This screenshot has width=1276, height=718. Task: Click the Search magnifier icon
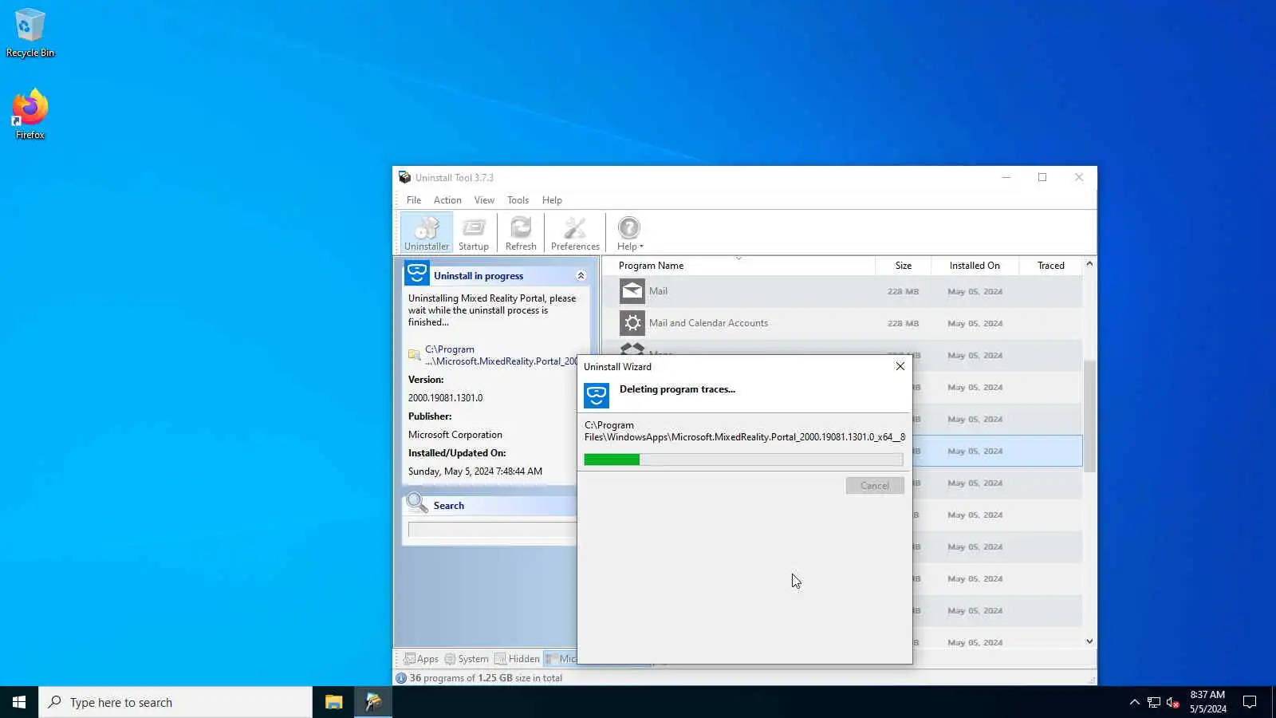click(x=417, y=503)
